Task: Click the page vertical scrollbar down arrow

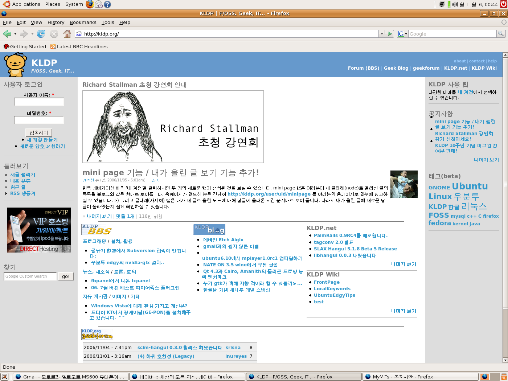Action: pyautogui.click(x=505, y=360)
